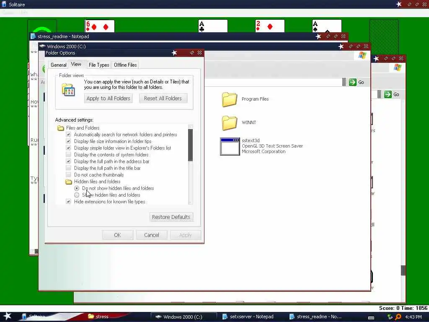Click the Files and Folders folder icon
The width and height of the screenshot is (429, 322).
pyautogui.click(x=61, y=128)
